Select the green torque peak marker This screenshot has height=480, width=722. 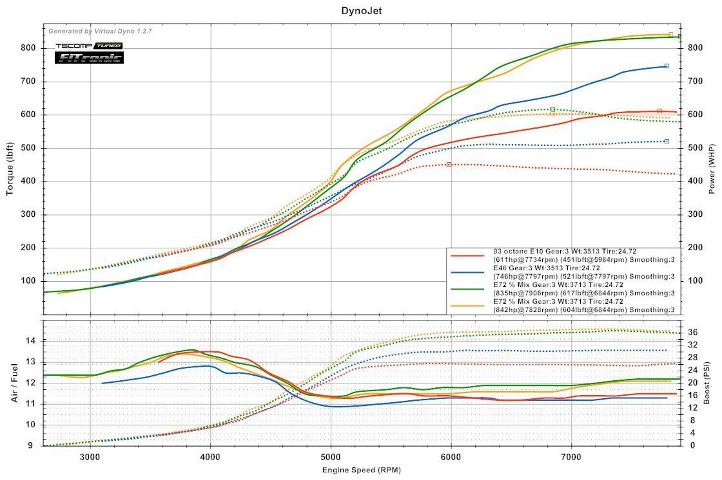(552, 109)
